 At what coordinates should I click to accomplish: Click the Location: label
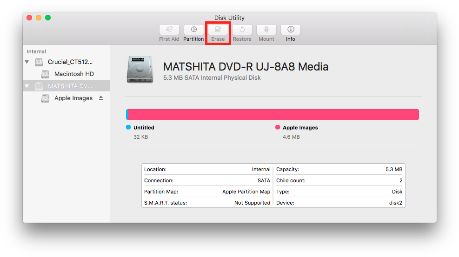pos(155,169)
